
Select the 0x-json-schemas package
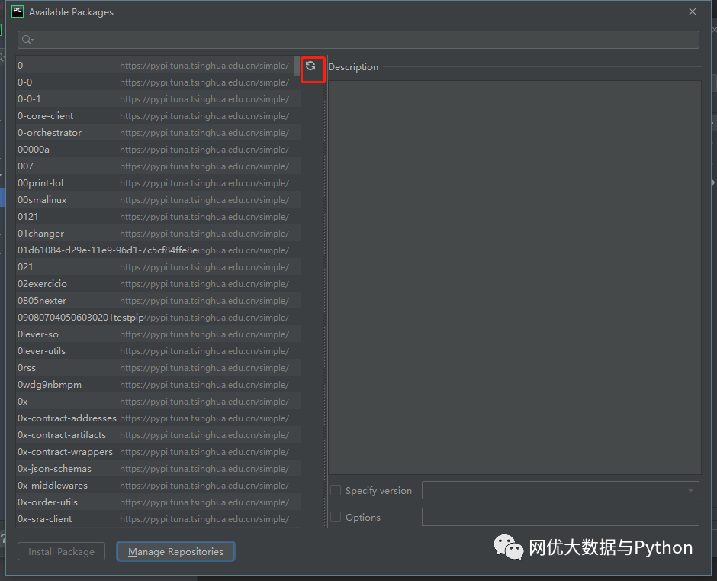(158, 468)
